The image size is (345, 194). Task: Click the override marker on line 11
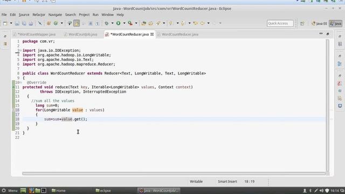click(x=13, y=87)
